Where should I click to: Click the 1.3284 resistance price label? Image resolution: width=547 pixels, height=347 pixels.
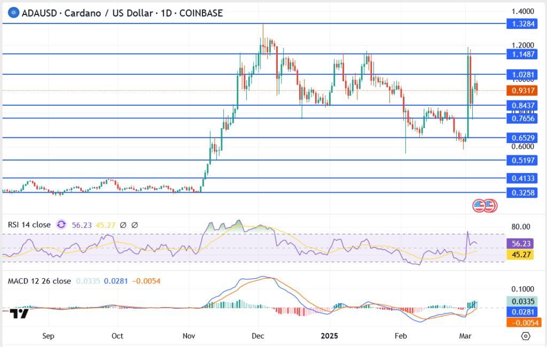pos(523,24)
